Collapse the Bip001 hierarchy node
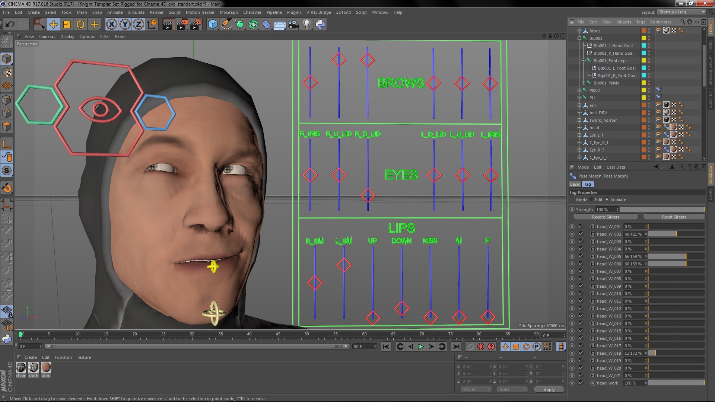The height and width of the screenshot is (402, 715). tap(579, 38)
